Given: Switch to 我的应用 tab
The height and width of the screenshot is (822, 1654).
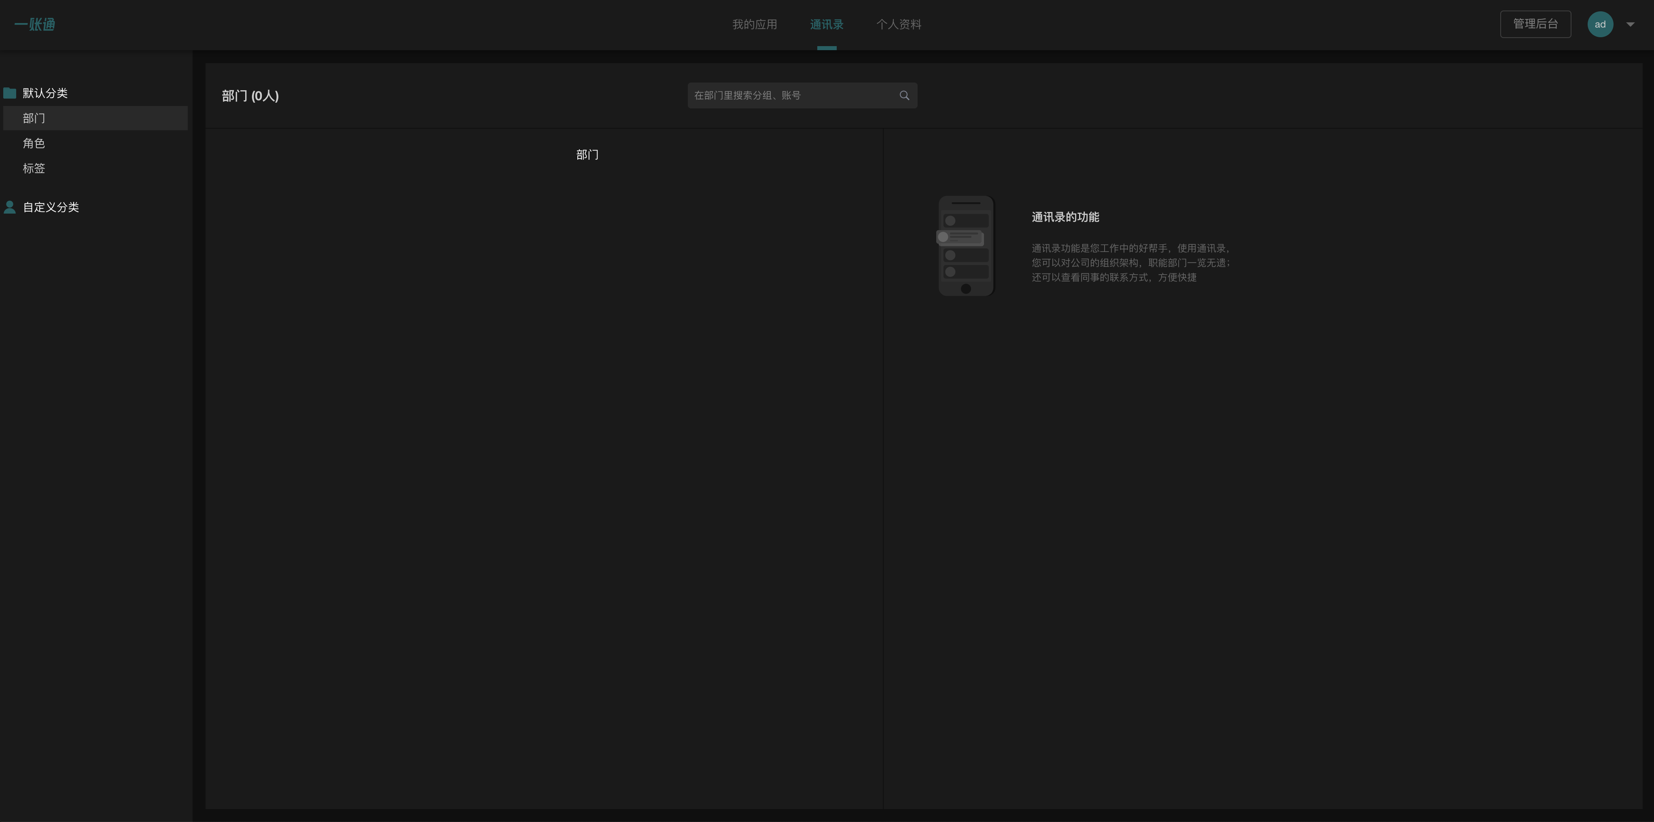Looking at the screenshot, I should point(755,24).
